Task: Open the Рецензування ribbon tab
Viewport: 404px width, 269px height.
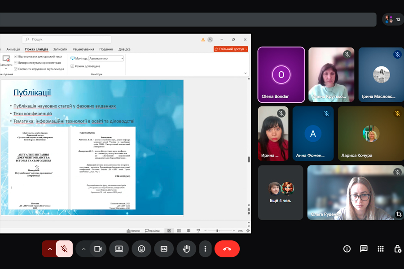Action: (83, 49)
